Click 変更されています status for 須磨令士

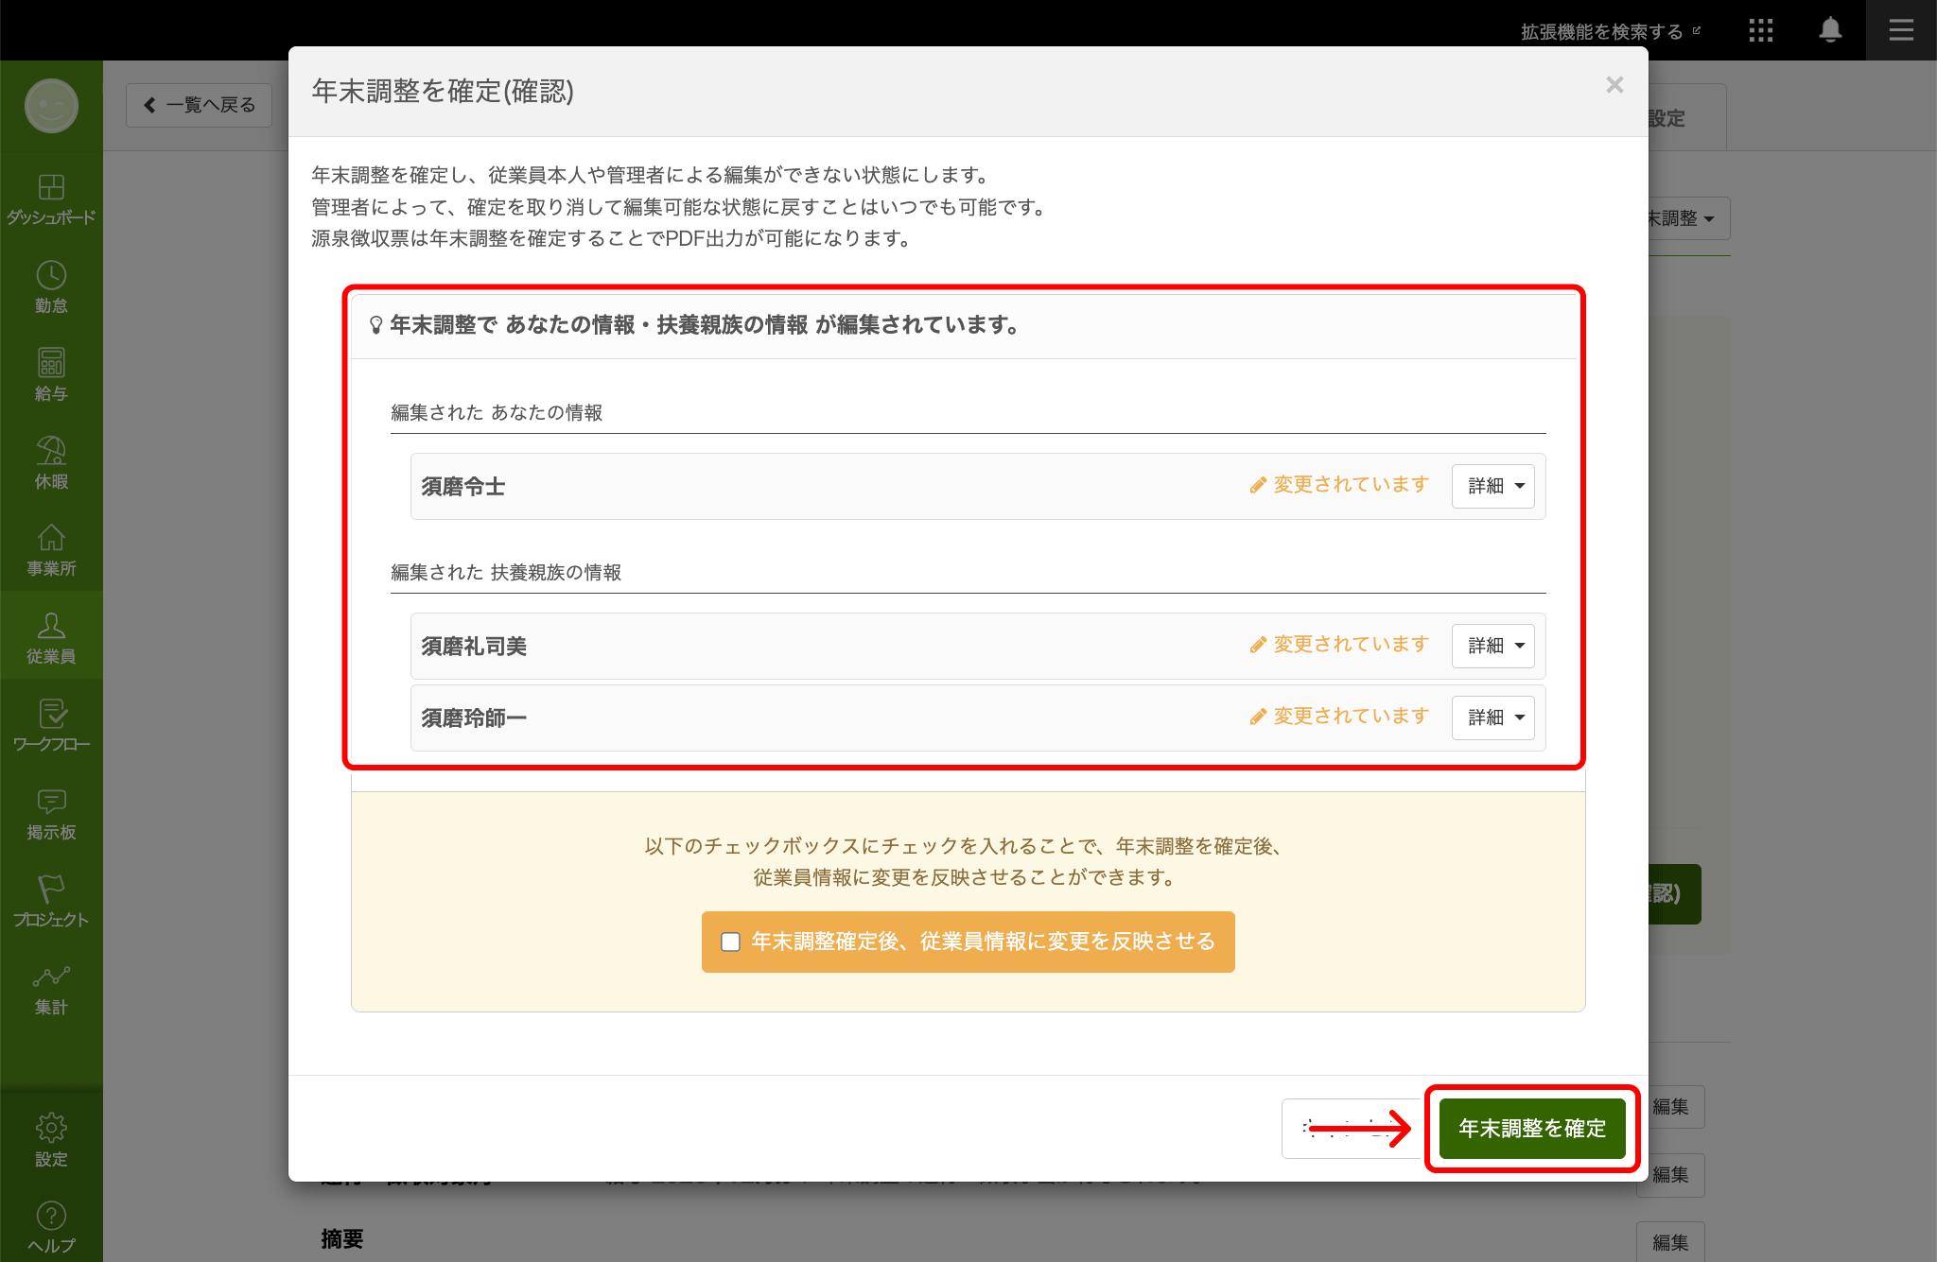(x=1339, y=485)
